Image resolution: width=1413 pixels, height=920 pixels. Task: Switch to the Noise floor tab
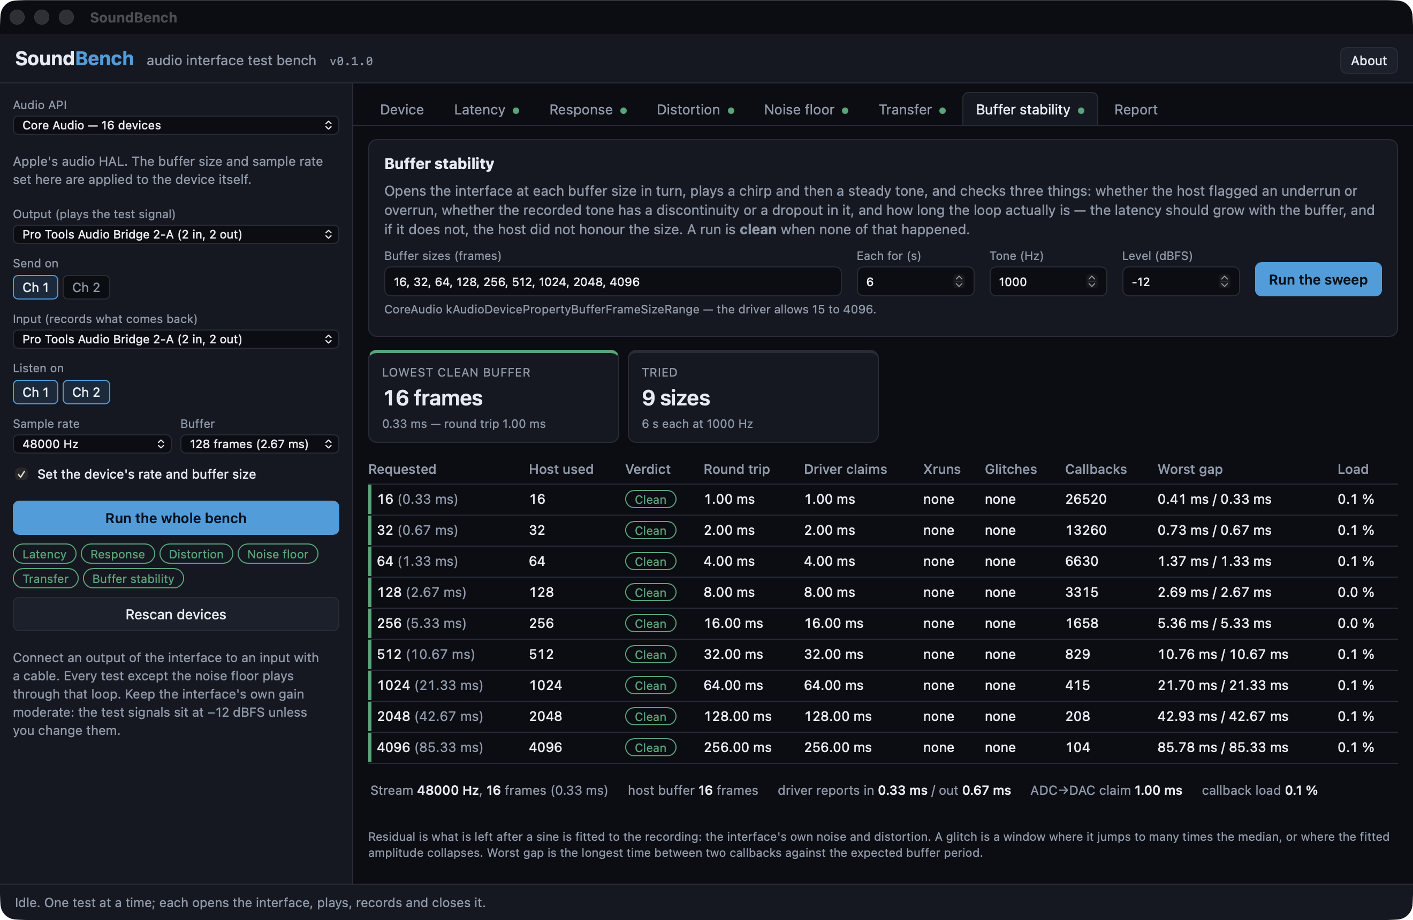coord(806,110)
